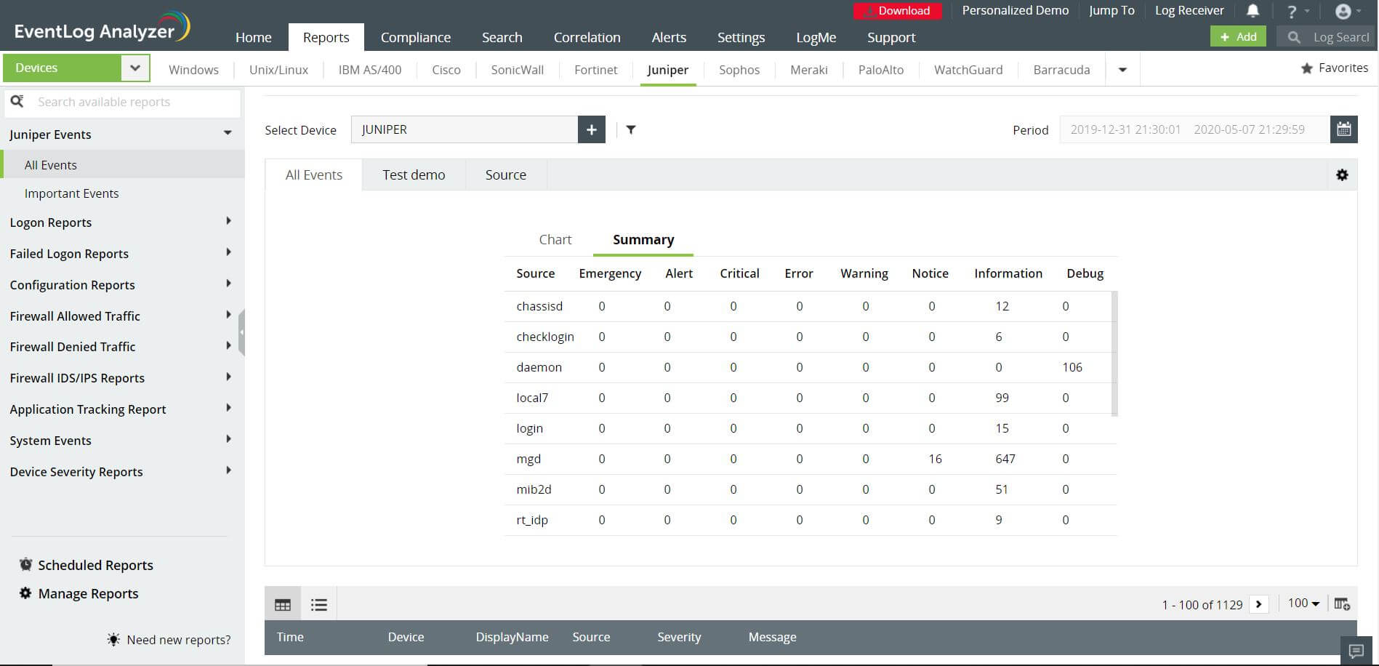Open report tabs settings gear
The height and width of the screenshot is (666, 1379).
coord(1342,174)
